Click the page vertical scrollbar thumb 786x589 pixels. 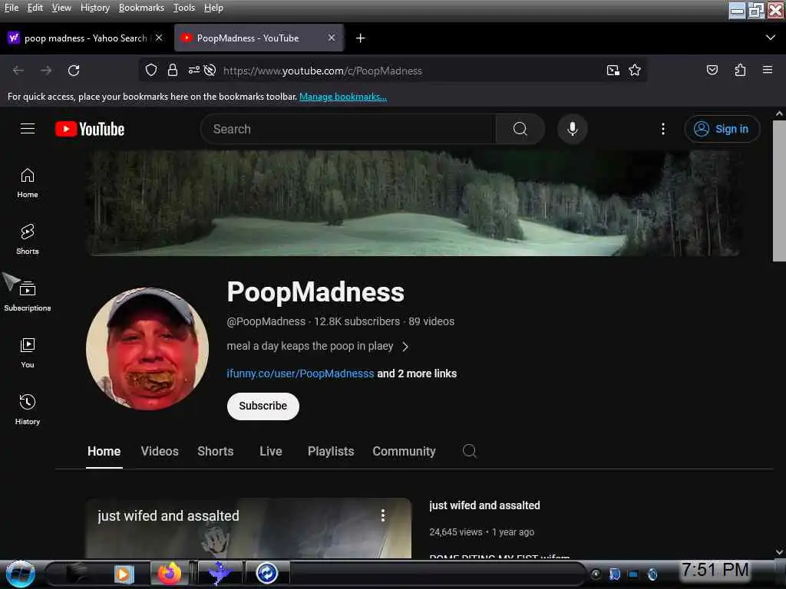[x=779, y=190]
